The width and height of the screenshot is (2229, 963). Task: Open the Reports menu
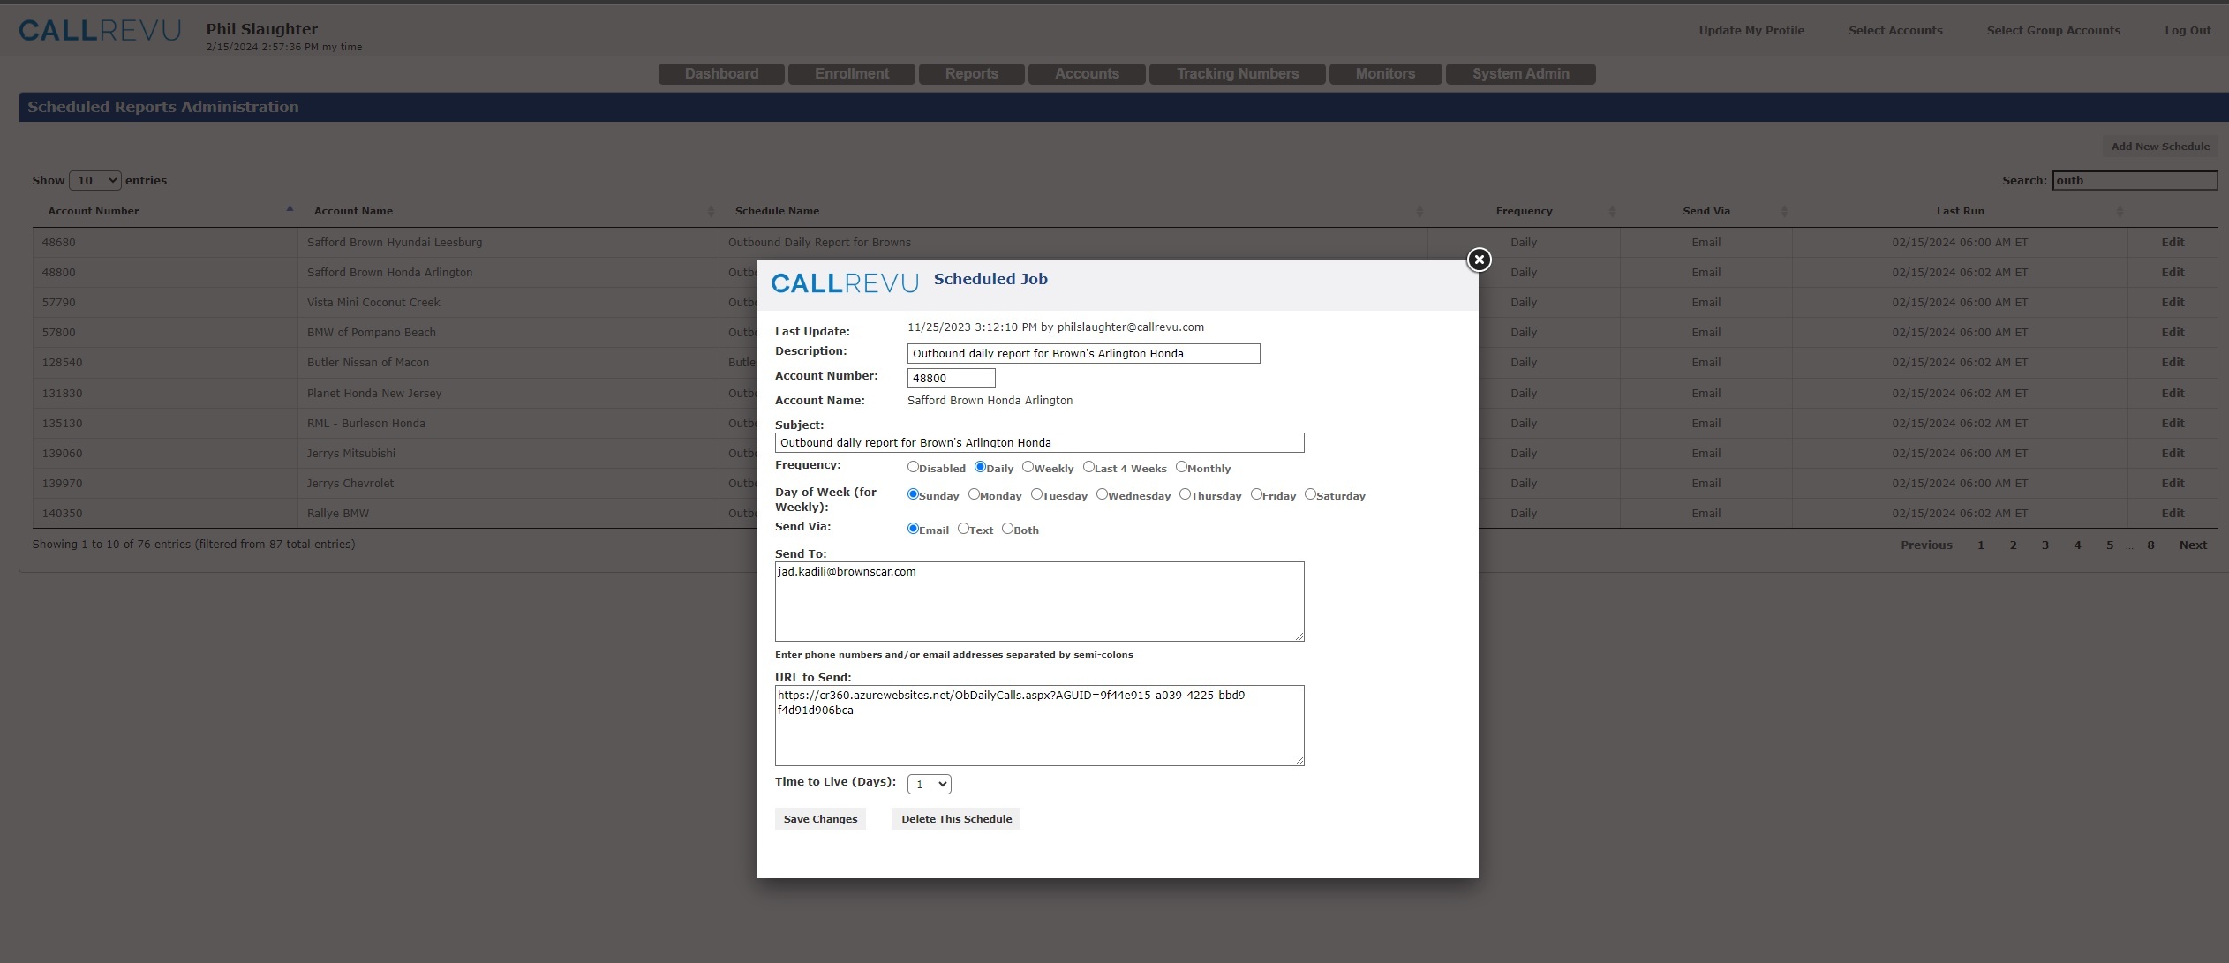(x=971, y=74)
